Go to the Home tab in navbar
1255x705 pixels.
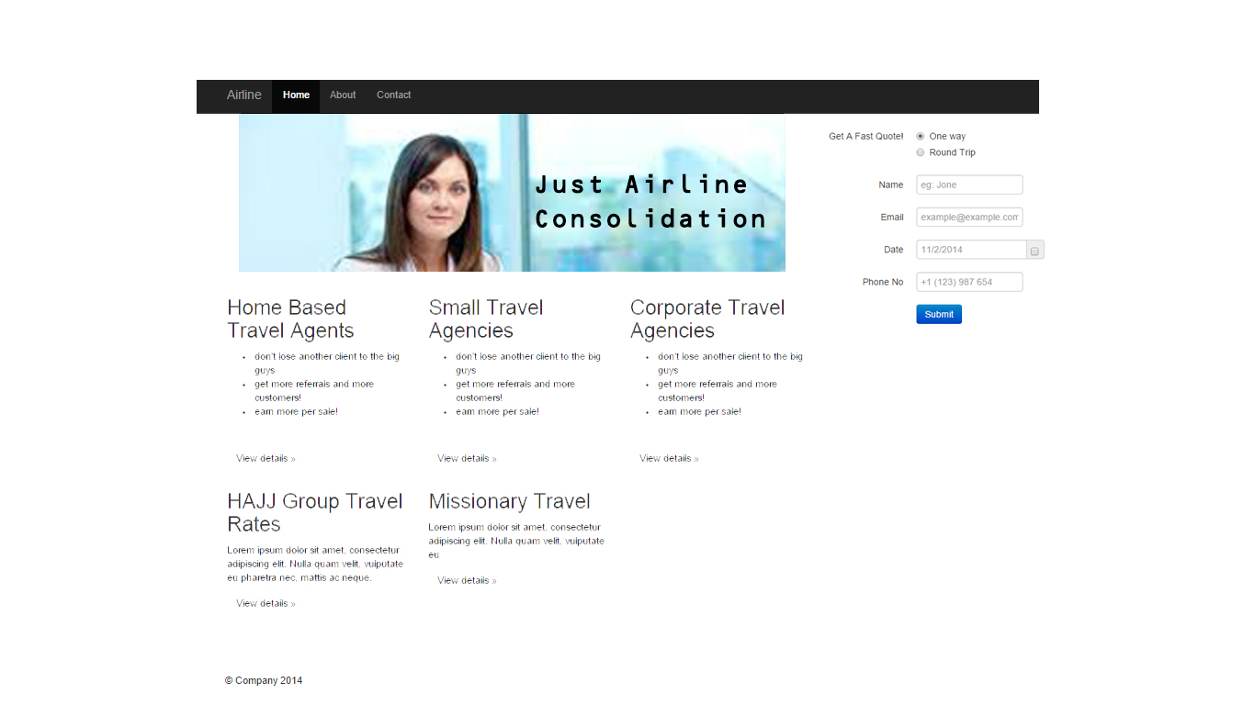point(296,95)
